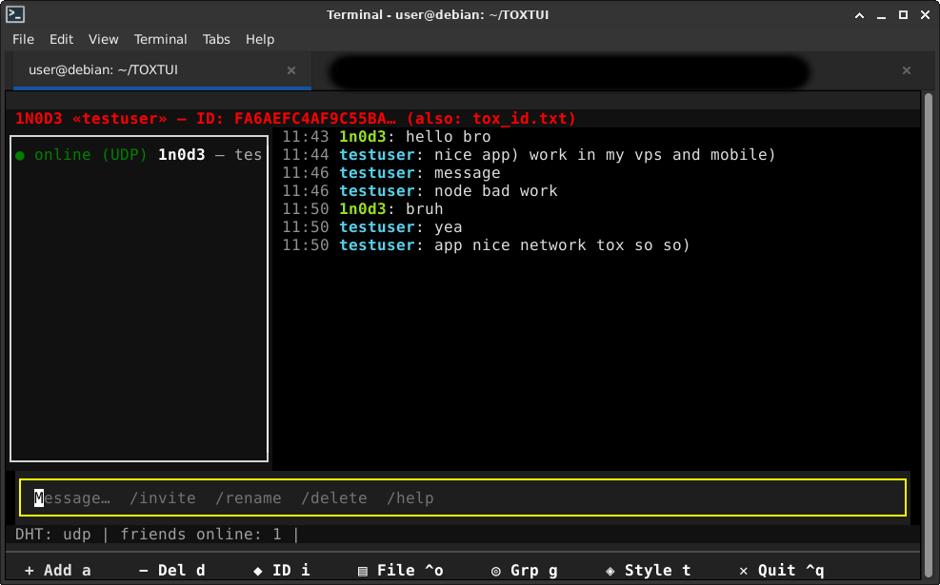Select the user@debian: ~/TOXTUI tab
Screen dimensions: 940x585
tap(162, 70)
